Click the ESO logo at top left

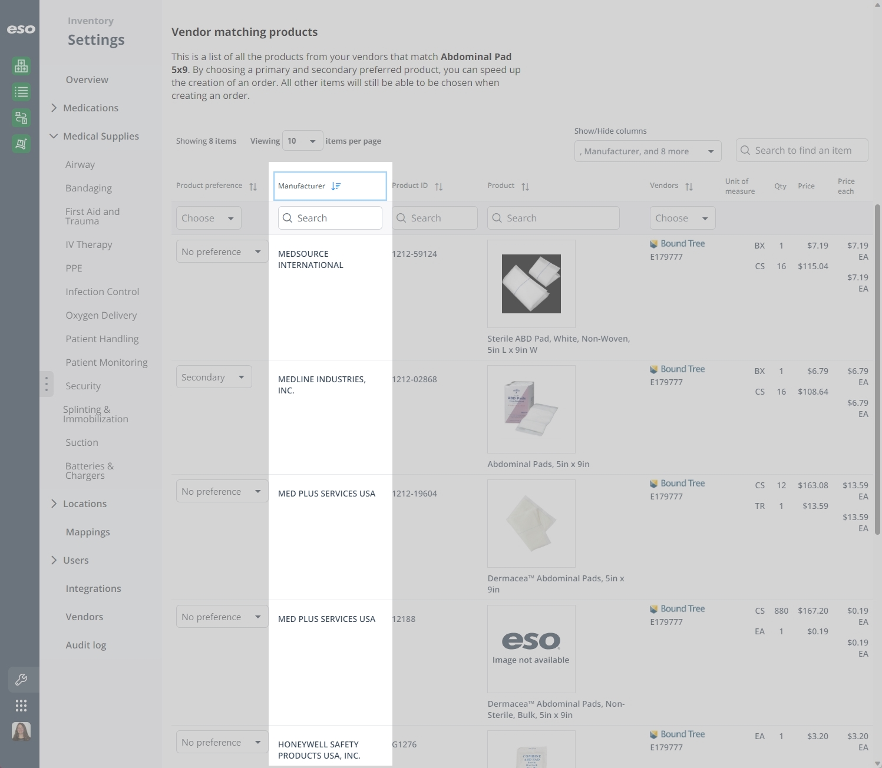tap(21, 29)
